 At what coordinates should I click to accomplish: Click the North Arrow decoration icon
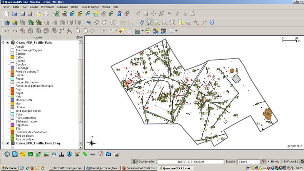[x=69, y=154]
